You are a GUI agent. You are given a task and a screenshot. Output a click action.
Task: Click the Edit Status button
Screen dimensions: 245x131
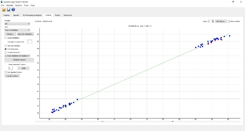(221, 21)
